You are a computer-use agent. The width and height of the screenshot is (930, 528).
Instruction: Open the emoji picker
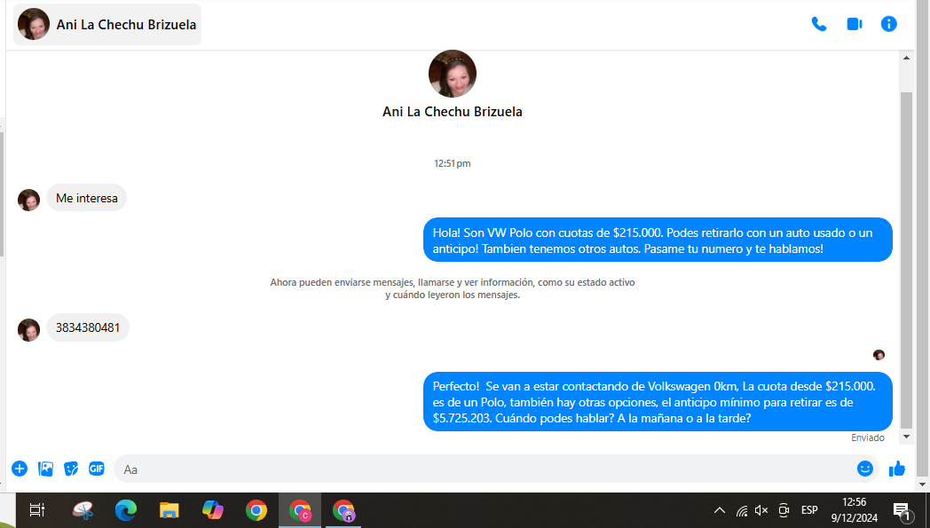click(x=864, y=469)
